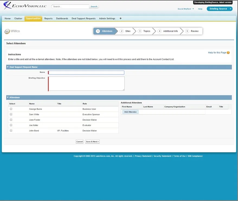Open the Admin Settings tab
The image size is (238, 201).
(x=107, y=18)
